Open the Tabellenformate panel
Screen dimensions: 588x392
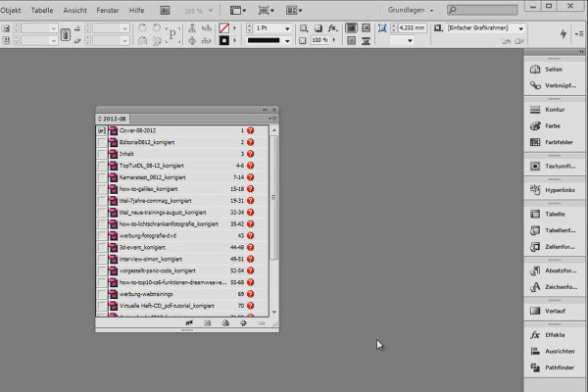[555, 230]
